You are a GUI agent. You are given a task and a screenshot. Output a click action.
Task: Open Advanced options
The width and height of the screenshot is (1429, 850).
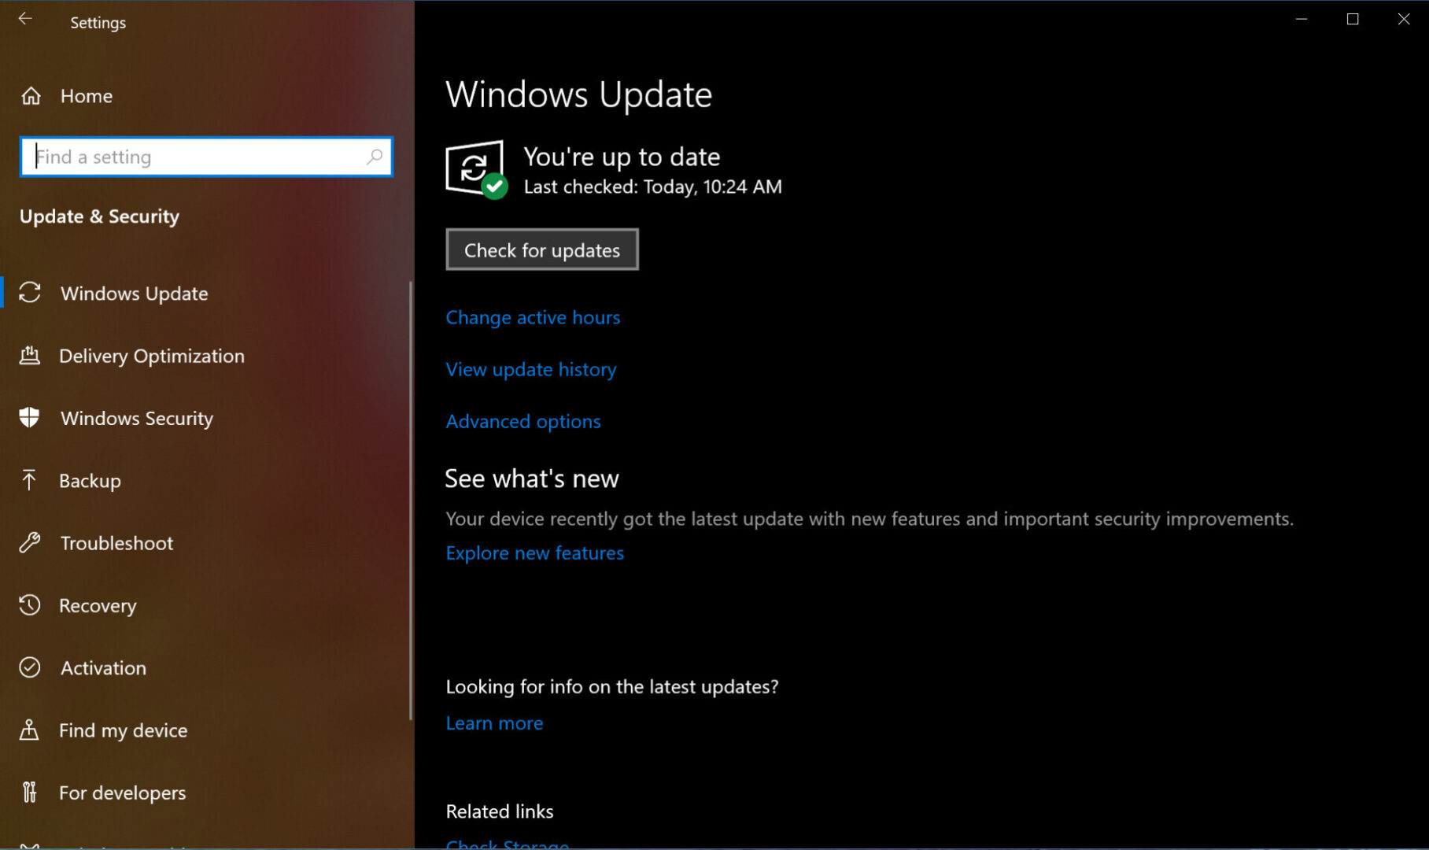tap(523, 421)
